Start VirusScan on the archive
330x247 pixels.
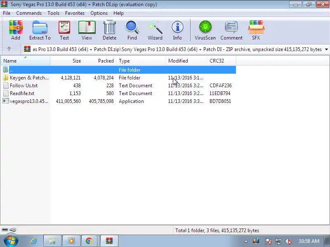pyautogui.click(x=205, y=27)
